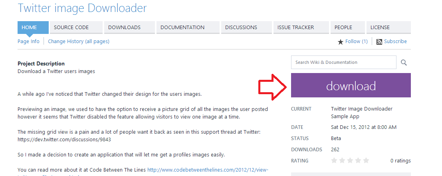Rate the project with third star
The height and width of the screenshot is (176, 442).
pyautogui.click(x=350, y=160)
